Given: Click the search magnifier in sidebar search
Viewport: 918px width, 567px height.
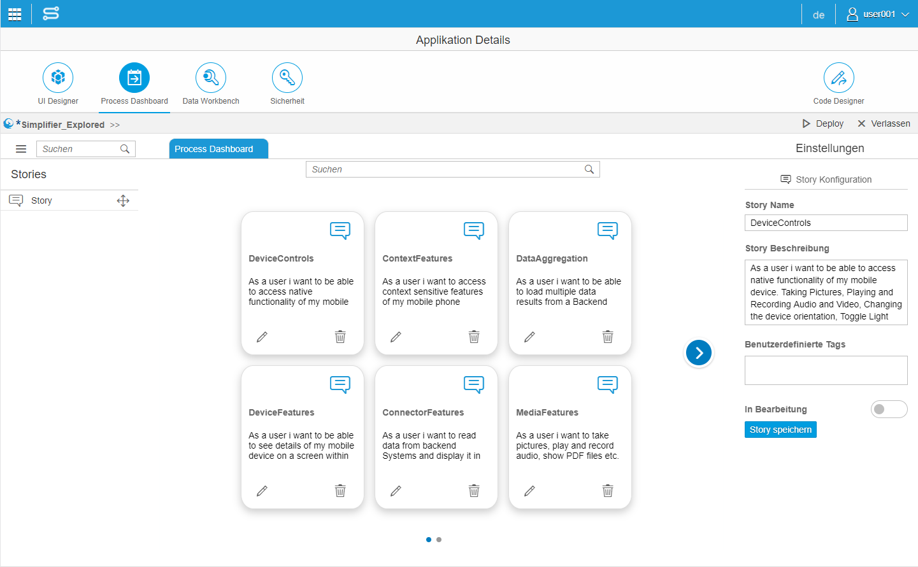Looking at the screenshot, I should (125, 149).
